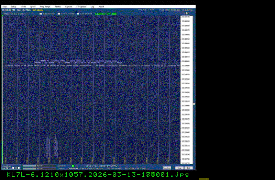275x180 pixels.
Task: Open the Palette menu
Action: click(57, 7)
